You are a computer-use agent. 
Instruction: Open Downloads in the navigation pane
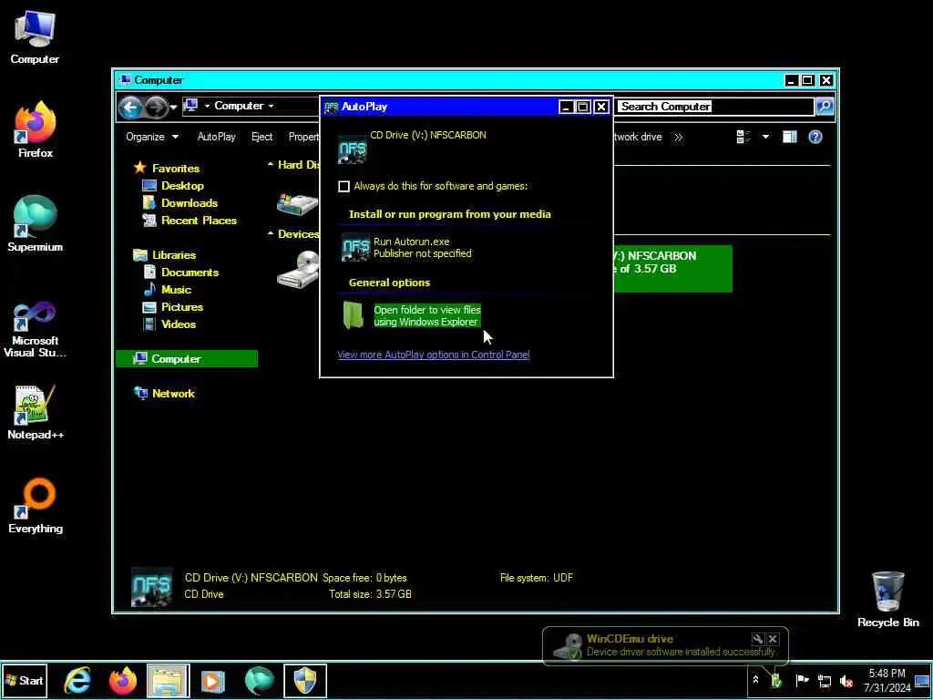[x=190, y=203]
